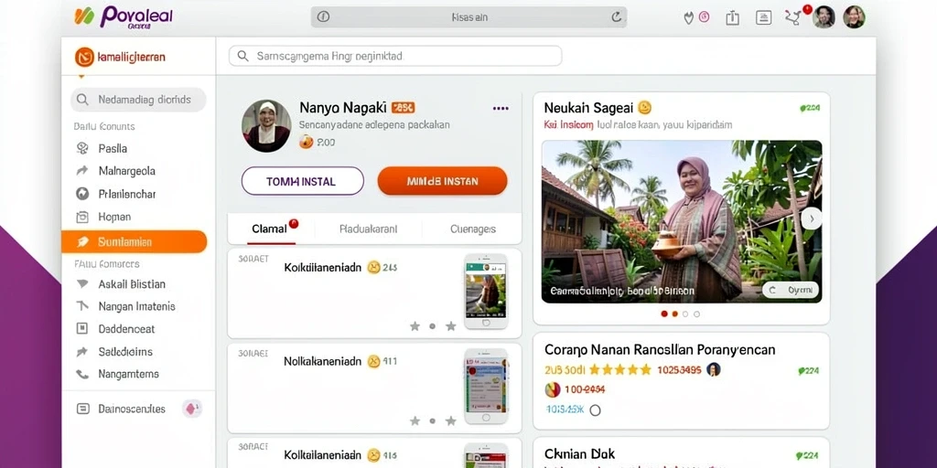Click the Malnargeola arrow icon
The width and height of the screenshot is (937, 468).
[x=82, y=171]
